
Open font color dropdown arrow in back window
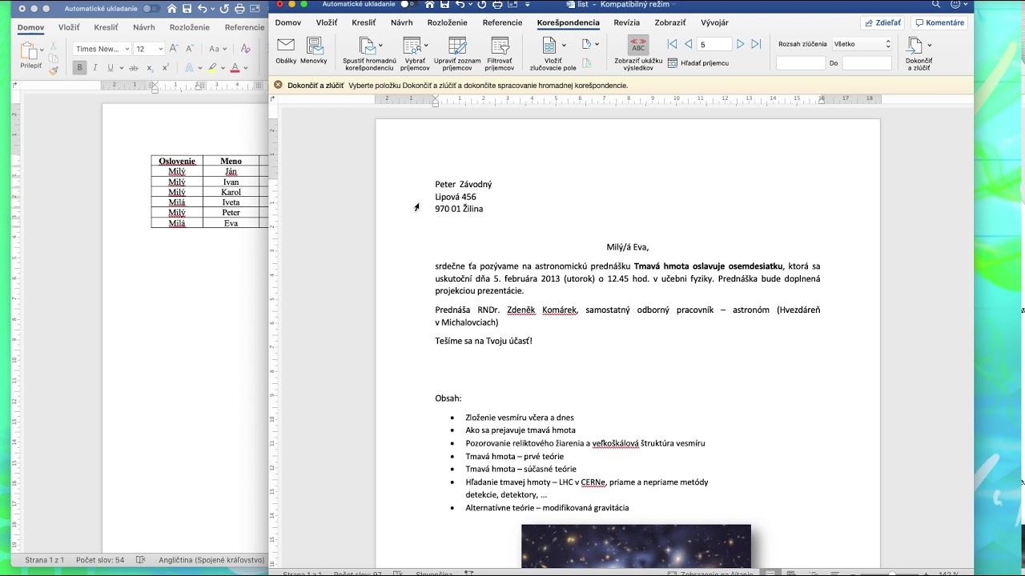245,68
